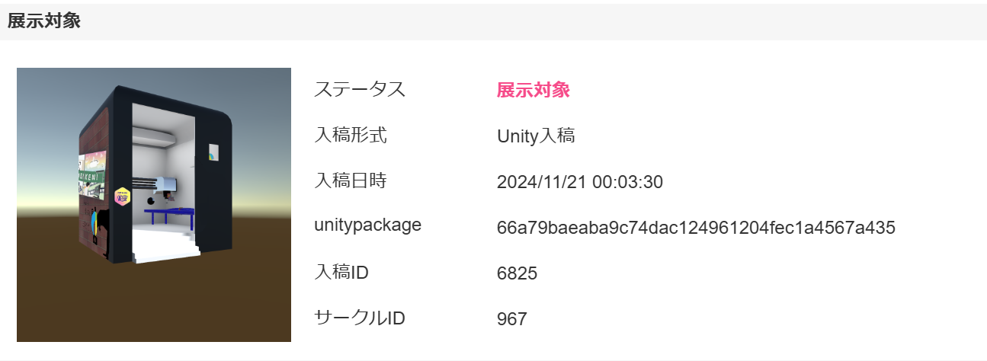Click the 入稿日時 label
The height and width of the screenshot is (361, 987).
click(351, 181)
